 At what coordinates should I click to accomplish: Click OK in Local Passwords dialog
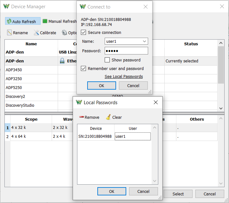point(112,191)
